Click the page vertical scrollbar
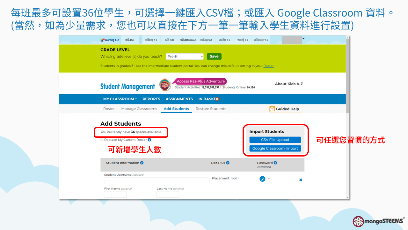The height and width of the screenshot is (230, 408). tap(348, 76)
